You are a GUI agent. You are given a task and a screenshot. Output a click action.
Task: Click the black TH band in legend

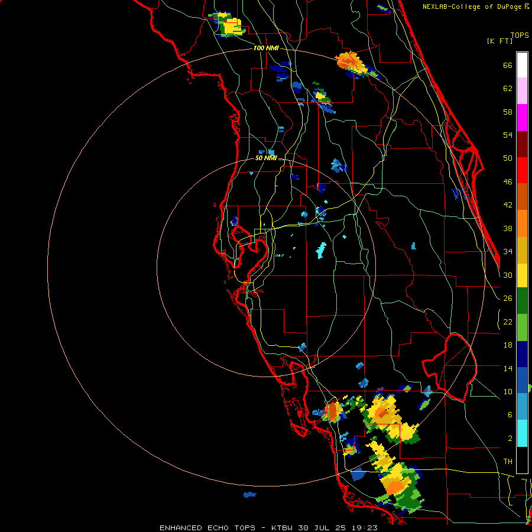522,460
